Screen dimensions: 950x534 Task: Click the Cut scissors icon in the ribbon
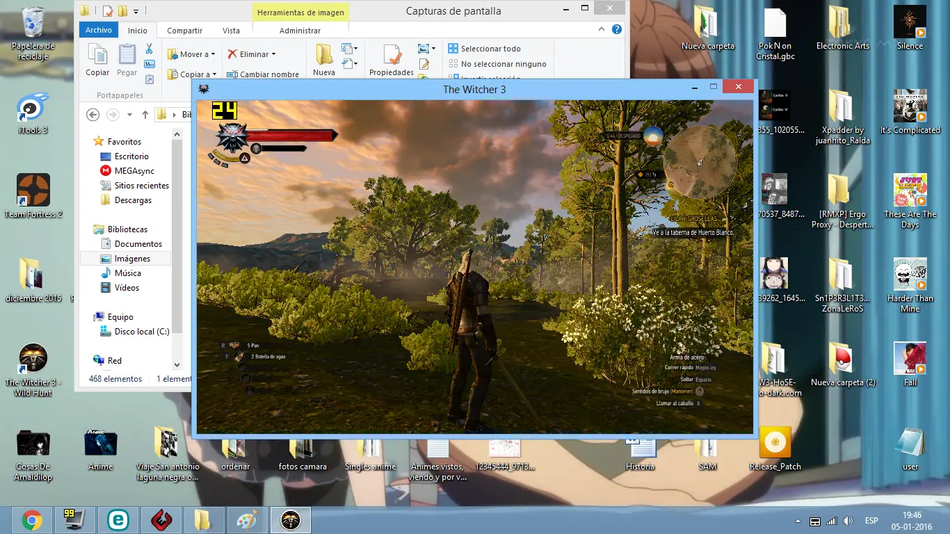(x=149, y=49)
